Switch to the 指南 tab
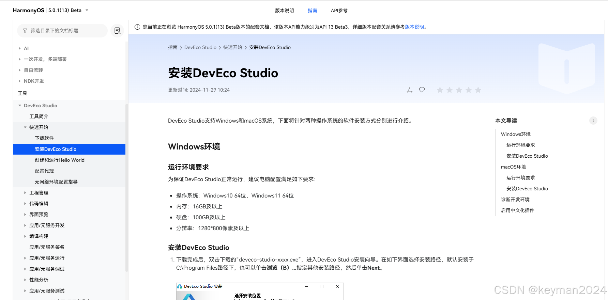 (x=312, y=11)
